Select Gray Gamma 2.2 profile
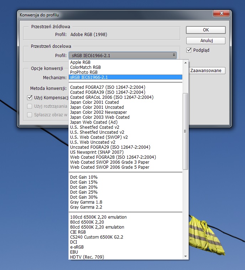Viewport: 245px width, 270px height. pyautogui.click(x=86, y=207)
